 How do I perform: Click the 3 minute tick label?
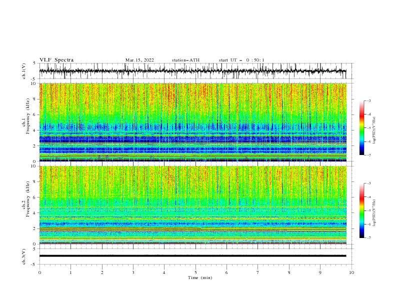133,272
